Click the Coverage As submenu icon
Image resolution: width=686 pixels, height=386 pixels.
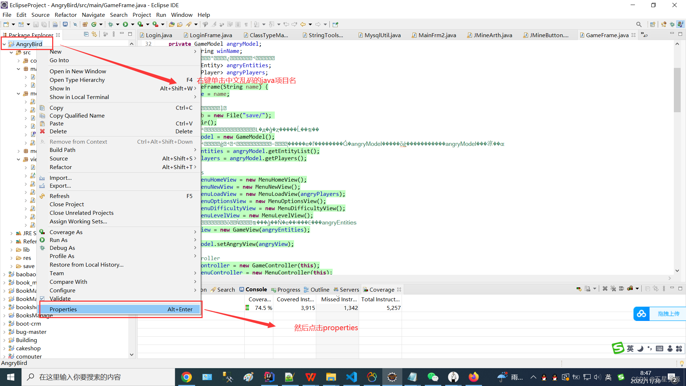tap(195, 232)
